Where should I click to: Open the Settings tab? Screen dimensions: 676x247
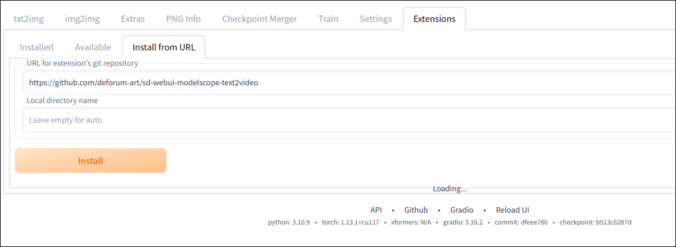(x=376, y=19)
